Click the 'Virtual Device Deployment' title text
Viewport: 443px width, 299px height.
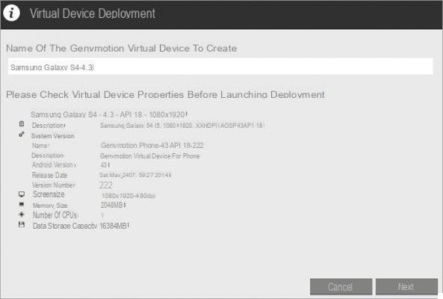[x=93, y=13]
